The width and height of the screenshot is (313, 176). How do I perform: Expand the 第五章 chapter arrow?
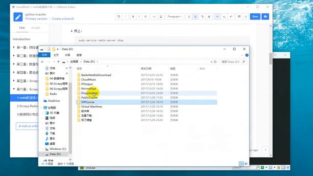click(x=14, y=81)
